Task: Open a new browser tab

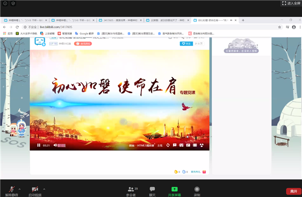Action: click(243, 20)
